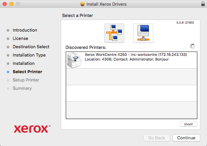This screenshot has width=207, height=146.
Task: Click the Xerox logo
Action: [32, 129]
